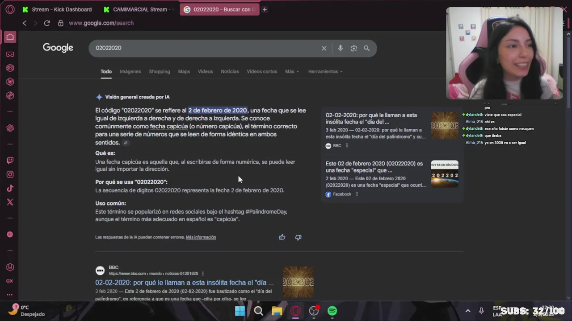This screenshot has width=572, height=321.
Task: Open File Explorer from taskbar
Action: click(x=277, y=311)
